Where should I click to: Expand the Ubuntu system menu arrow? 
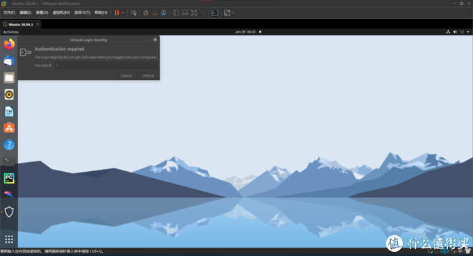[468, 32]
